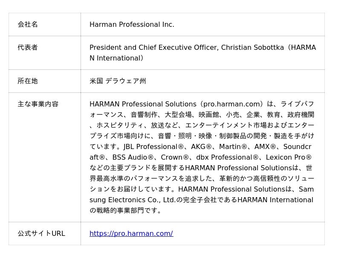Screen dimensions: 341x258
Task: Click the name Christian Sobottka
Action: [252, 48]
